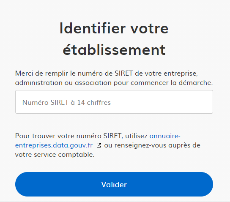Click "entreprises.data.gouv.fr" link portion
The height and width of the screenshot is (202, 230).
coord(54,145)
